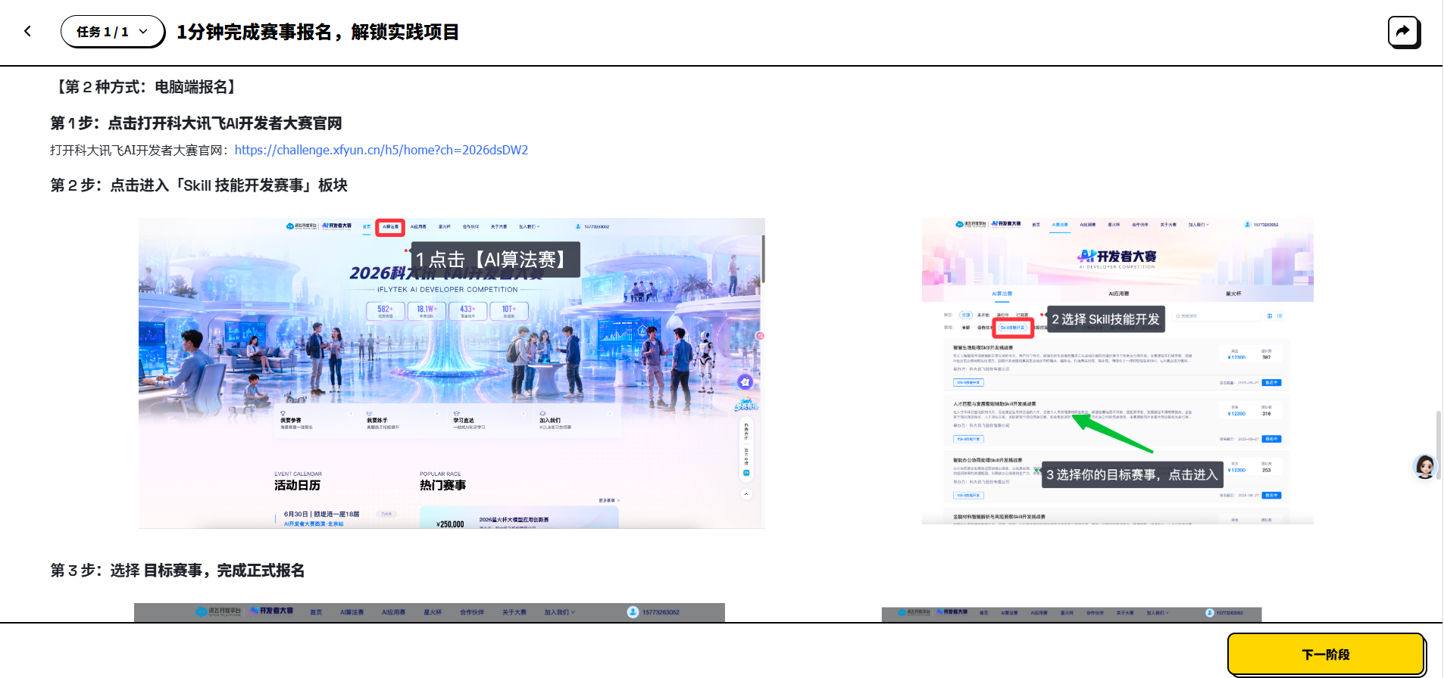The height and width of the screenshot is (678, 1444).
Task: Open the 任务 1/1 task dropdown
Action: (112, 32)
